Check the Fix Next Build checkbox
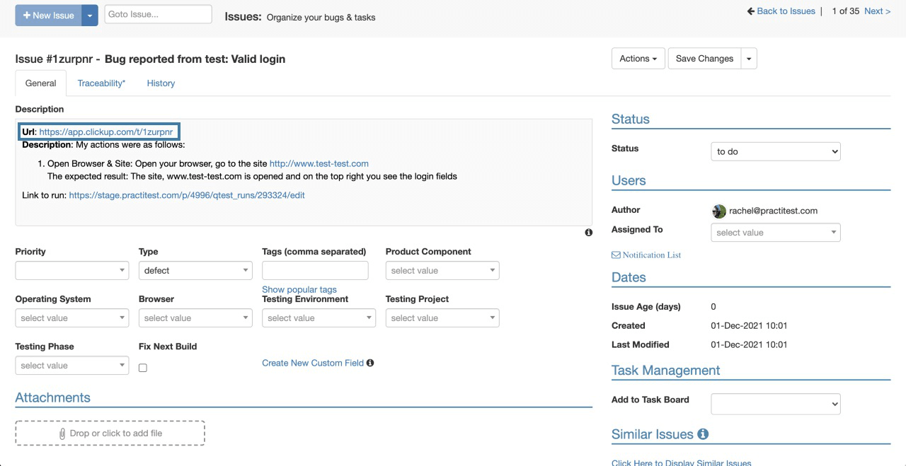906x466 pixels. tap(142, 368)
